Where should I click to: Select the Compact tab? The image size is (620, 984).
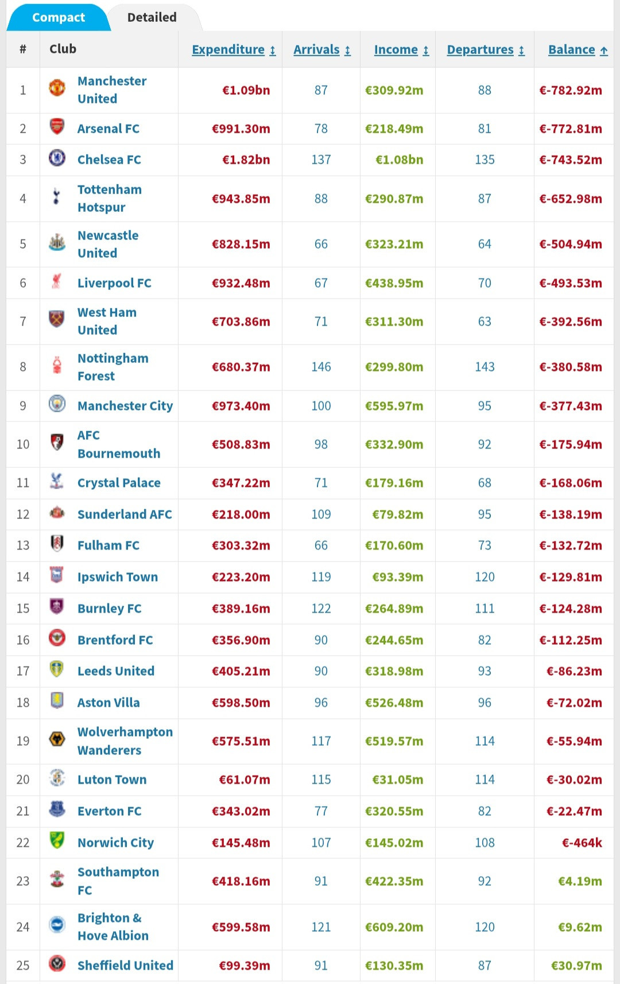pyautogui.click(x=58, y=17)
